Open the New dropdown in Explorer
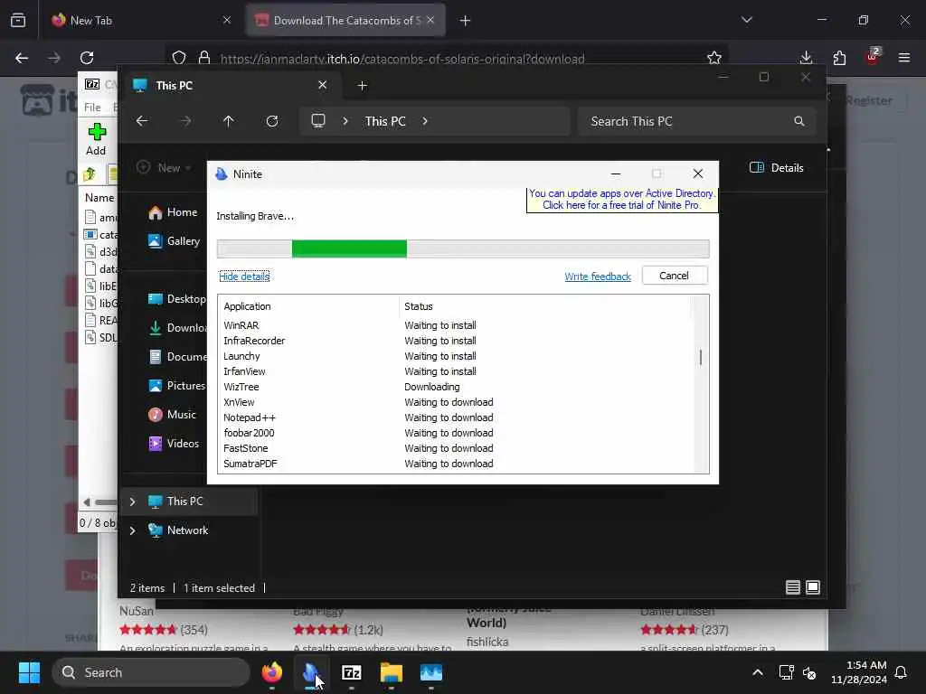Viewport: 926px width, 694px height. click(165, 167)
